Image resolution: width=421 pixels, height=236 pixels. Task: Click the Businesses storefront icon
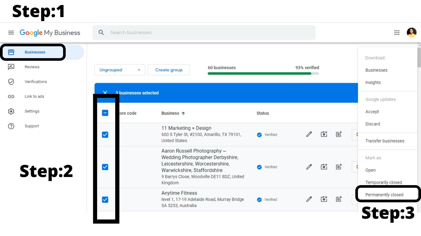[11, 52]
